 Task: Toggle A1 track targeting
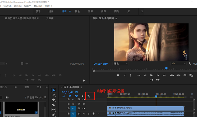pos(73,114)
